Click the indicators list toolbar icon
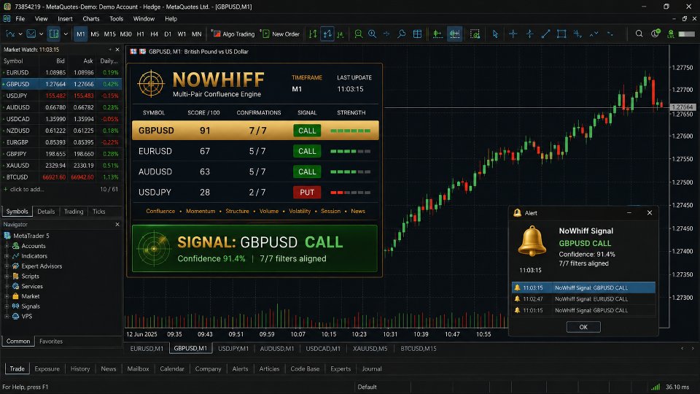 point(31,34)
